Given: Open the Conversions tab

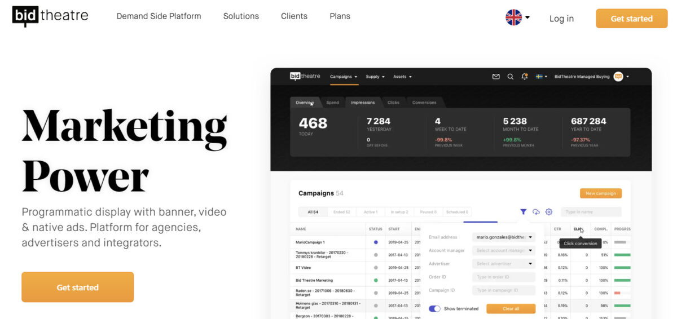Looking at the screenshot, I should [424, 103].
